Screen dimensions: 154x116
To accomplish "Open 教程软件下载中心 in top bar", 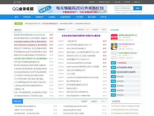I will click(x=105, y=2).
